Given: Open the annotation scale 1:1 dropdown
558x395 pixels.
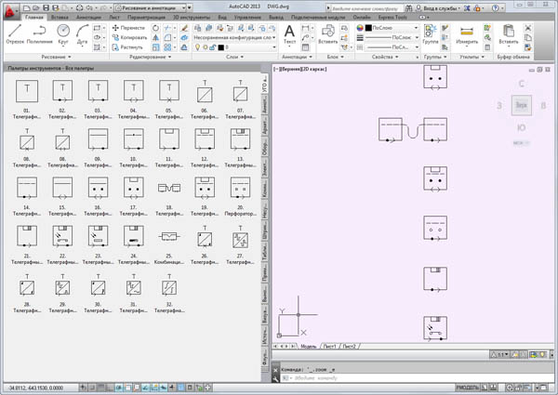Looking at the screenshot, I should click(502, 355).
